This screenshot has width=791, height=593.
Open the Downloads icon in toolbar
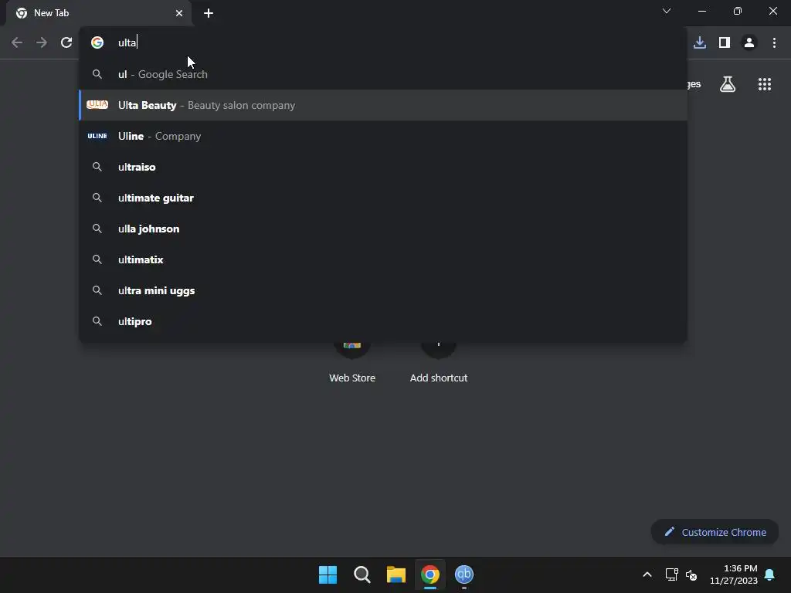[x=700, y=43]
